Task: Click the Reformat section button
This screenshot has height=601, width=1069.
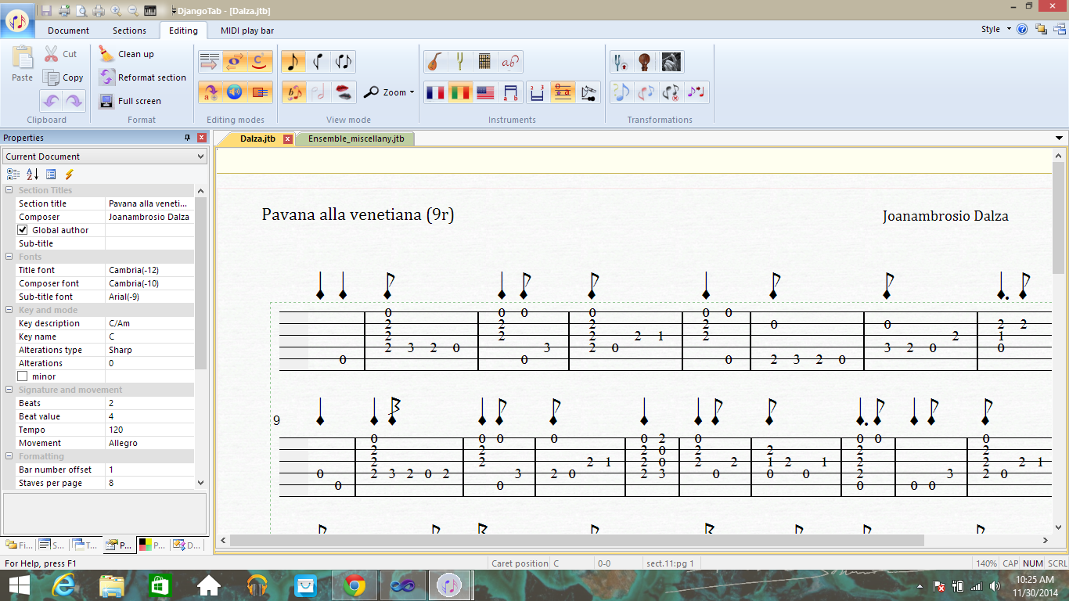Action: (142, 77)
